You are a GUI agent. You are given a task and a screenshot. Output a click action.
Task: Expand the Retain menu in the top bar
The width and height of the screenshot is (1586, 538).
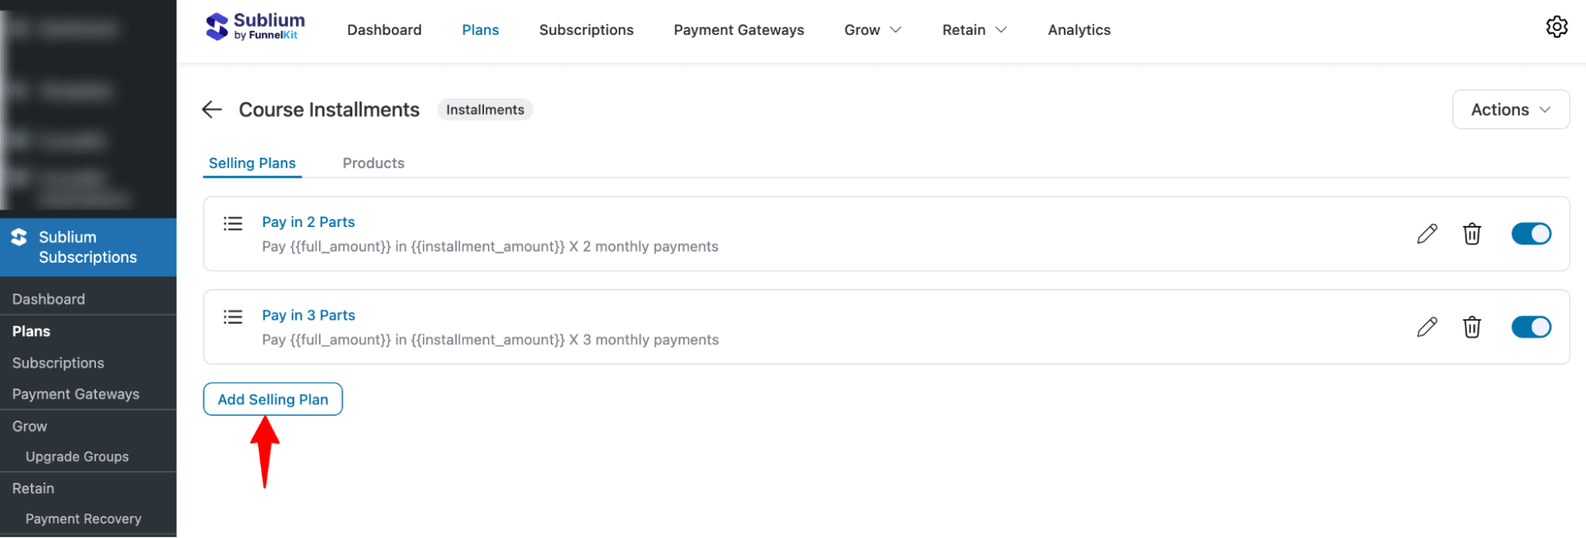click(x=973, y=29)
